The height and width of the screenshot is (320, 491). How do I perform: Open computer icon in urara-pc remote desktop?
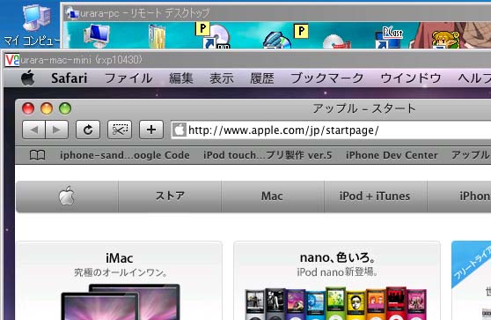pyautogui.click(x=97, y=36)
